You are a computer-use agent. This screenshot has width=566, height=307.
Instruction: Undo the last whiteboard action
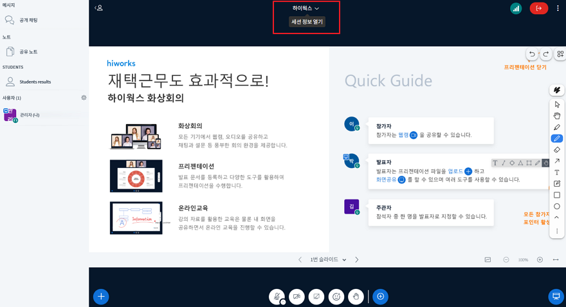point(532,54)
